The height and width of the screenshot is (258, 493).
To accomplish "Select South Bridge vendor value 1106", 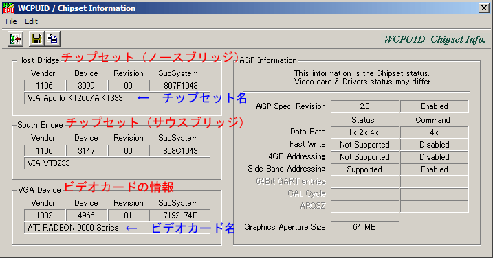I will click(45, 151).
